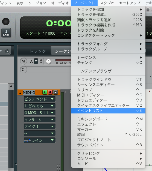Viewport: 152px width, 171px height.
Task: Open the dropdown showing two dashes
Action: (x=40, y=133)
